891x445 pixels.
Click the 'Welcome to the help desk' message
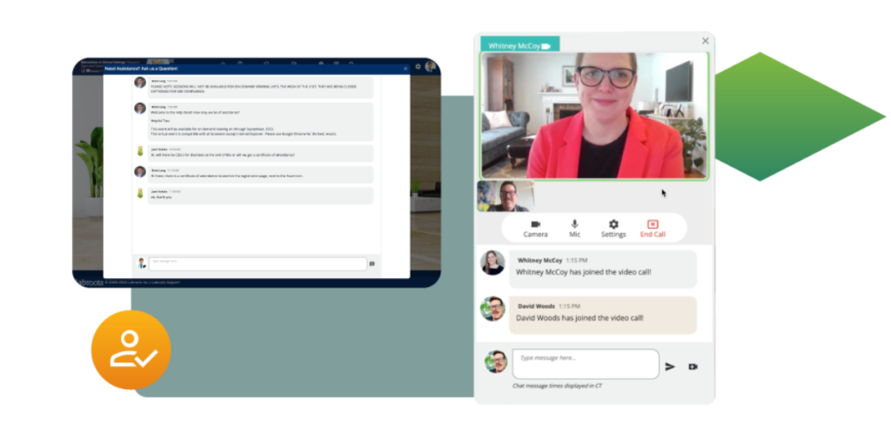pos(260,122)
